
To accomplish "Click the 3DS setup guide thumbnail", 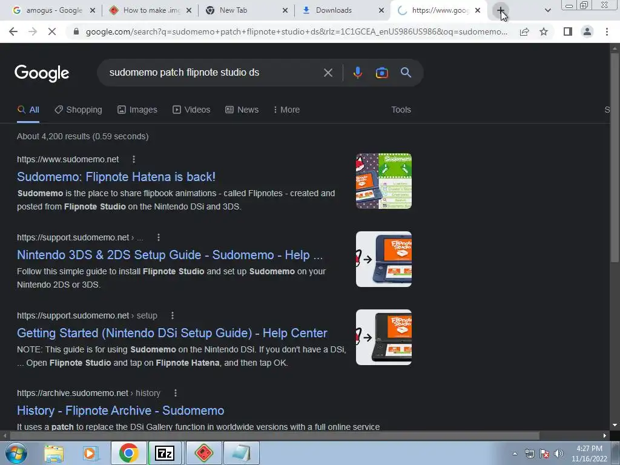I will (383, 259).
